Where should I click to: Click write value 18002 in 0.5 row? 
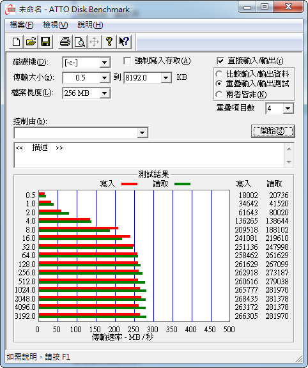(x=248, y=195)
